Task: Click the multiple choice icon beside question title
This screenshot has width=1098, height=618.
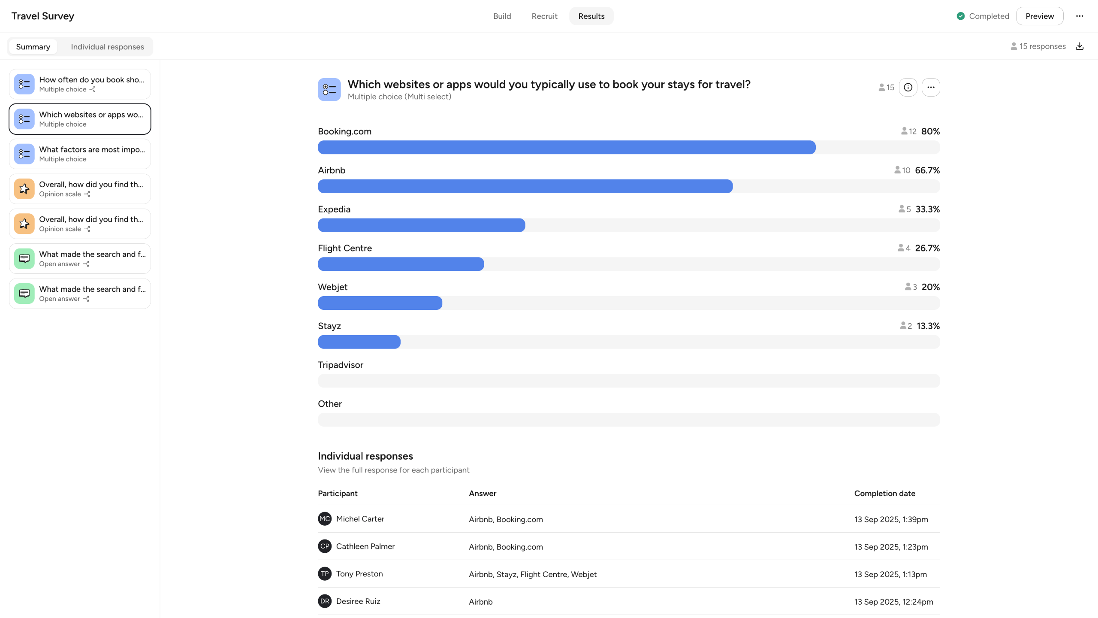Action: [x=329, y=89]
